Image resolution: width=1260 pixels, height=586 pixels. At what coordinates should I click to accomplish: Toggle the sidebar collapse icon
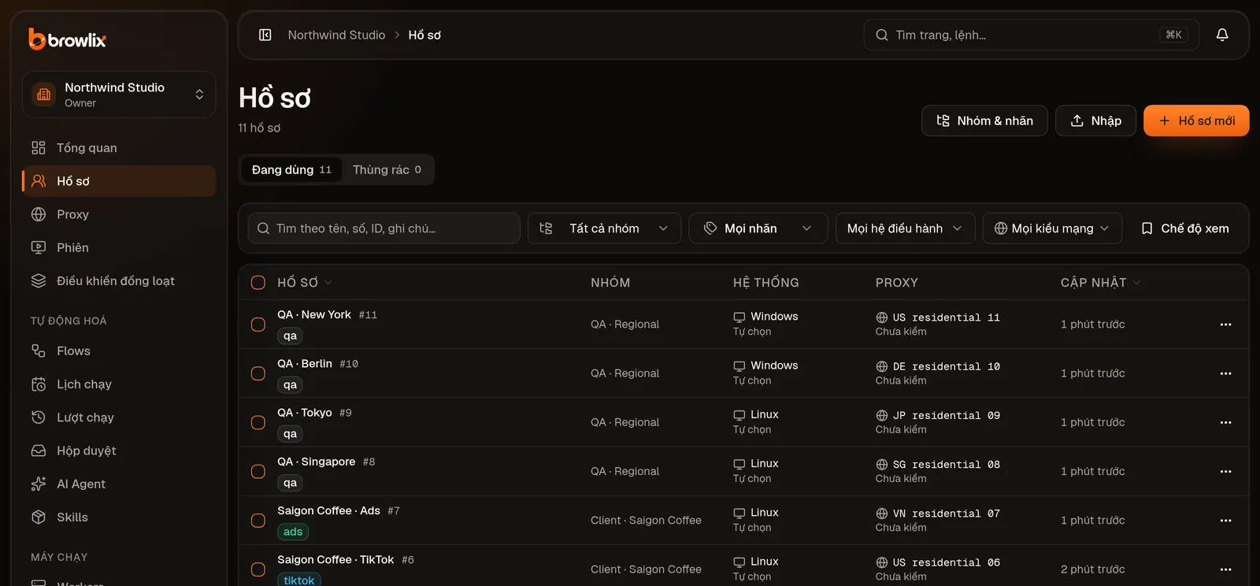[x=265, y=35]
